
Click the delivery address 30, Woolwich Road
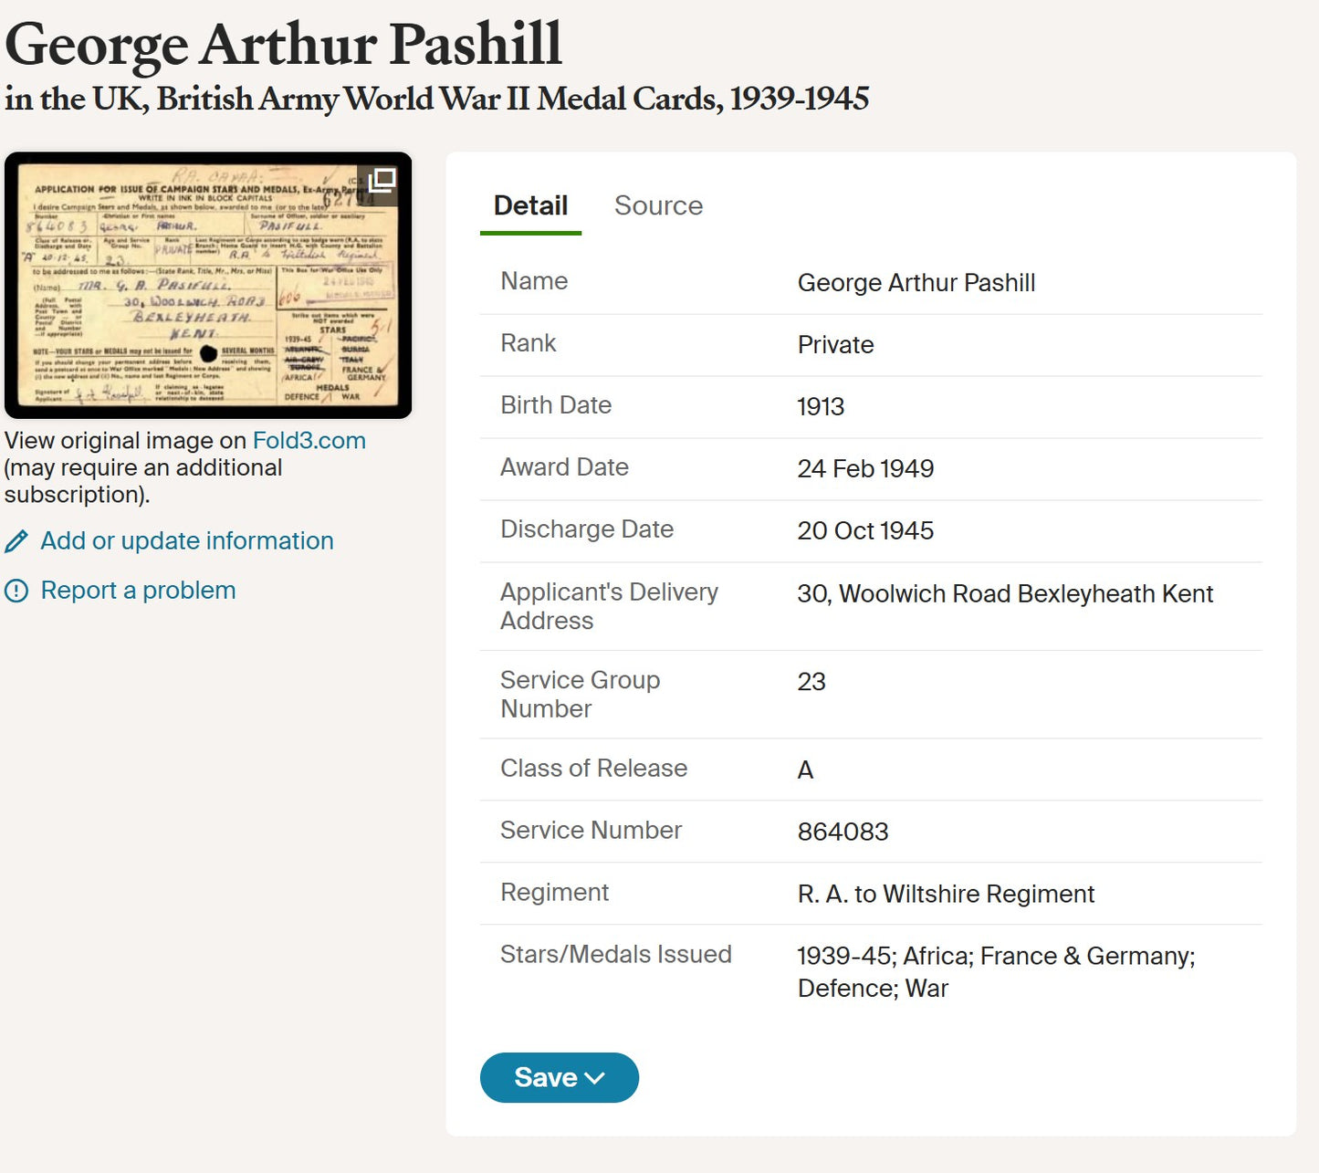point(1005,594)
